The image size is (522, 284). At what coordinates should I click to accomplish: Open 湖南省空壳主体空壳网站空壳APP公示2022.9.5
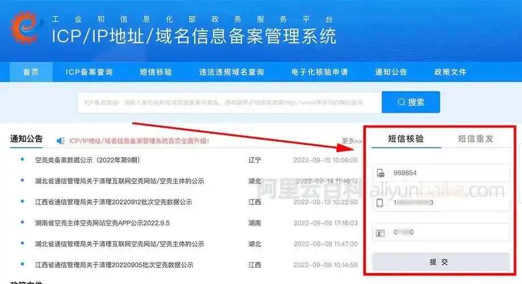[102, 223]
